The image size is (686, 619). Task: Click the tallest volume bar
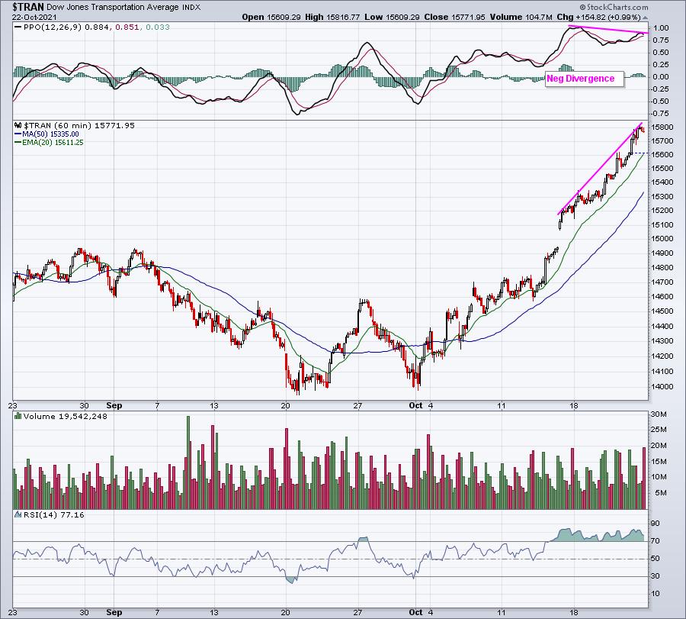coord(188,463)
